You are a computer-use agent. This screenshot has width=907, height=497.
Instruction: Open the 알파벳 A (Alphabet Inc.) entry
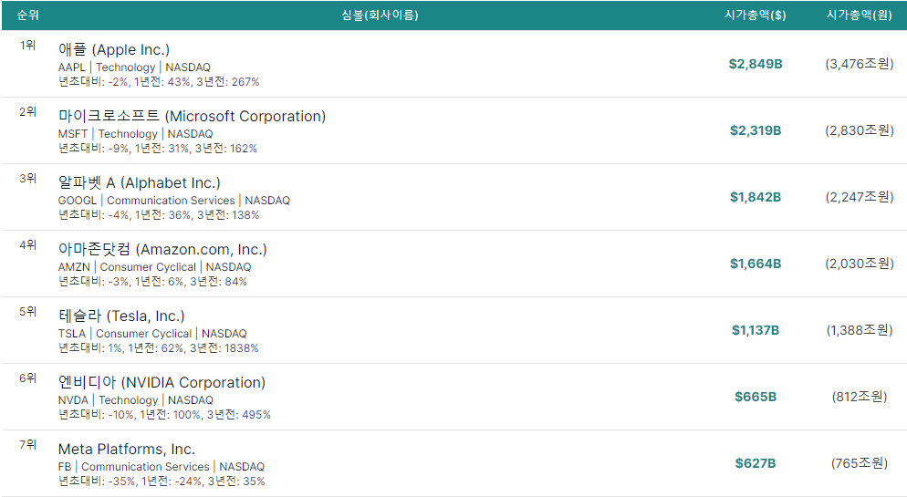point(140,182)
